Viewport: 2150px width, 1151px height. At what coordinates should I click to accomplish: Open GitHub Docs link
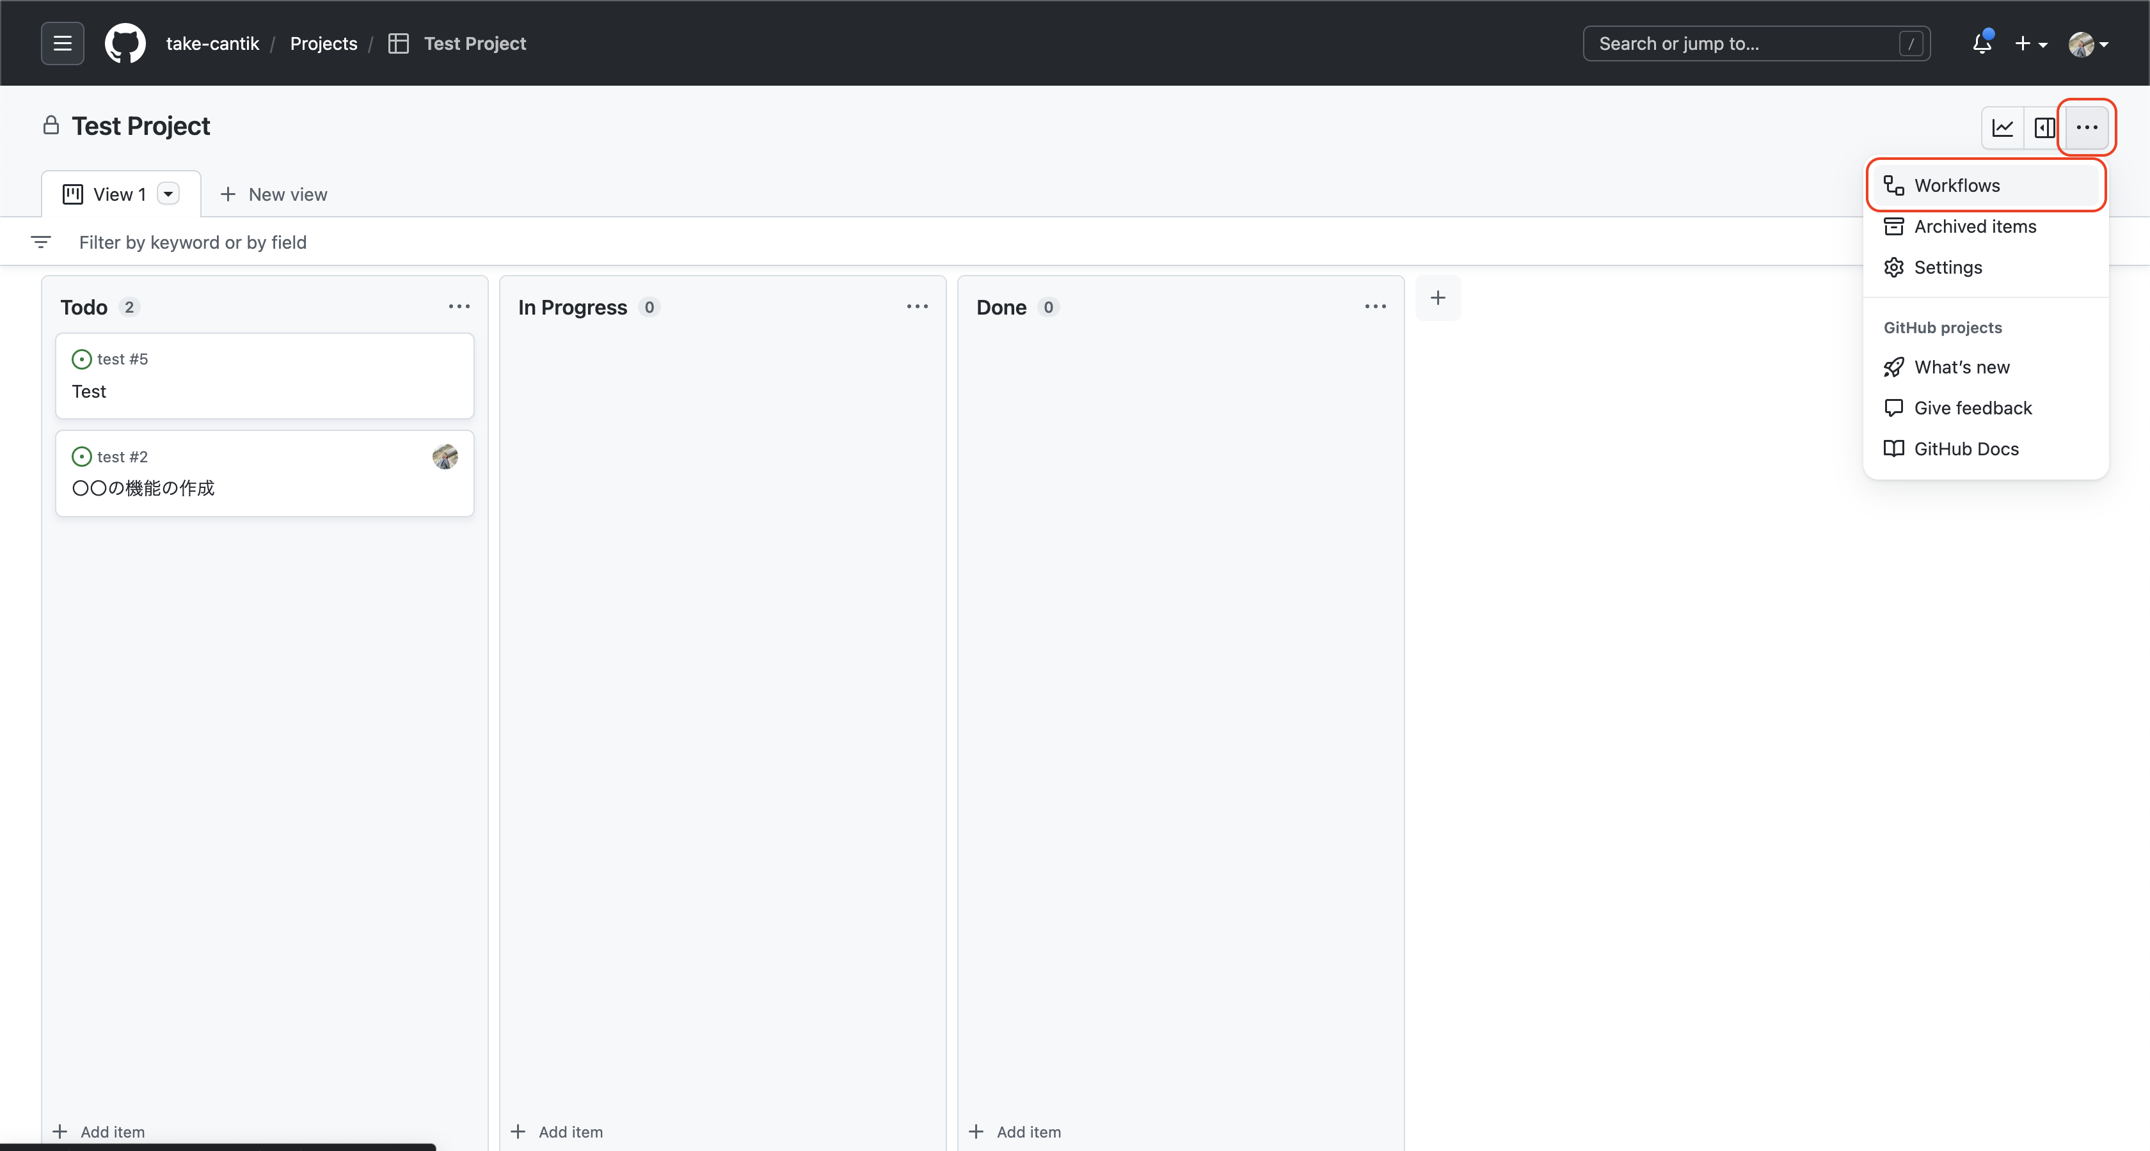[x=1966, y=449]
